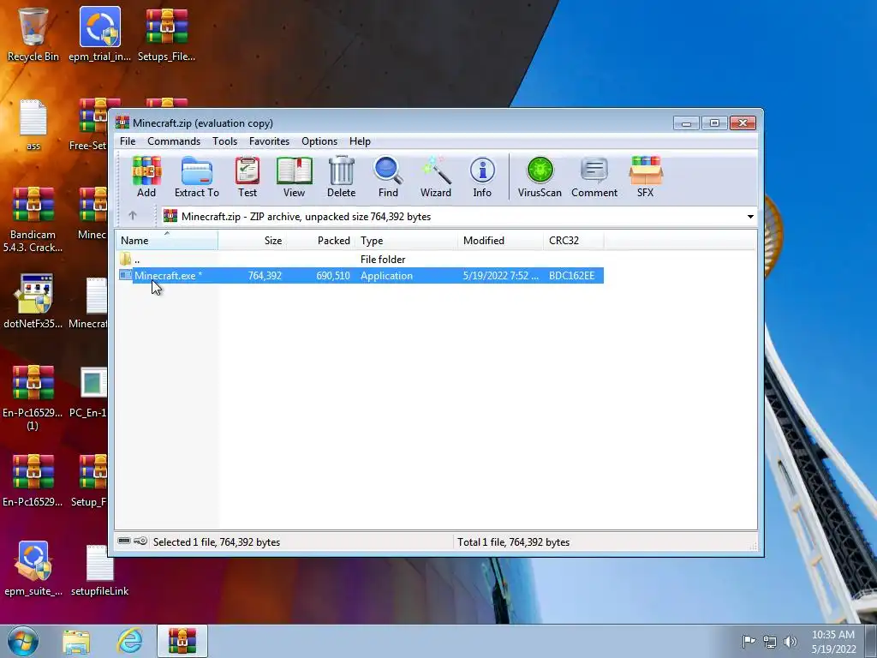This screenshot has height=658, width=877.
Task: Select the Delete trash can tool
Action: coord(341,176)
